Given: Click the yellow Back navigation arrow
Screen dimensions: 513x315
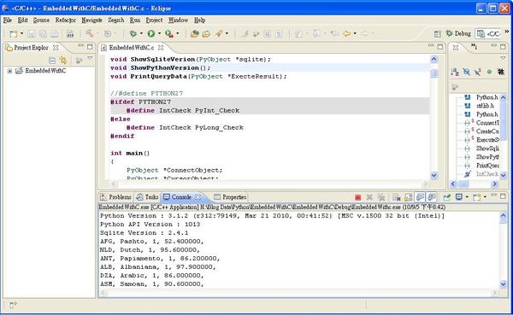Looking at the screenshot, I should click(347, 33).
